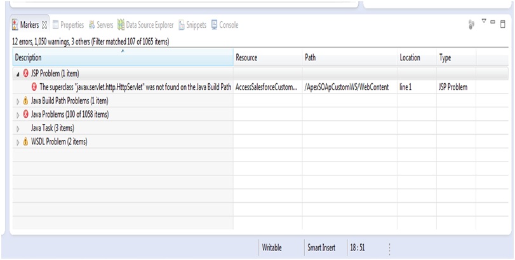Click the status bar dotted handle
515x260 pixels.
[x=389, y=249]
